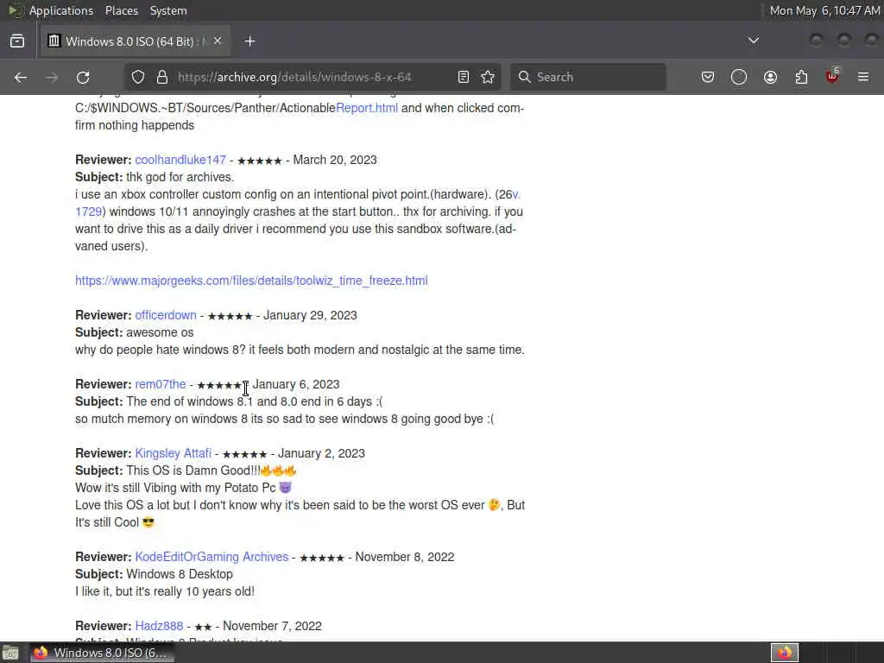Open the Firefox View icon in tab bar

17,41
